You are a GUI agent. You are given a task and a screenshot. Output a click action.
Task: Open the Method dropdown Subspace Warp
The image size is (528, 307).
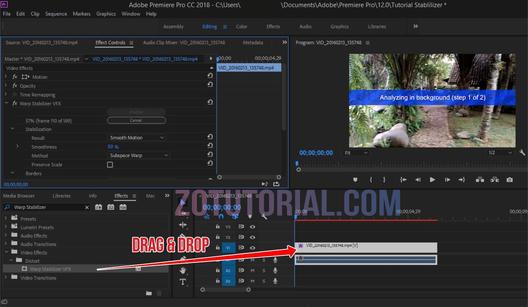[x=138, y=155]
